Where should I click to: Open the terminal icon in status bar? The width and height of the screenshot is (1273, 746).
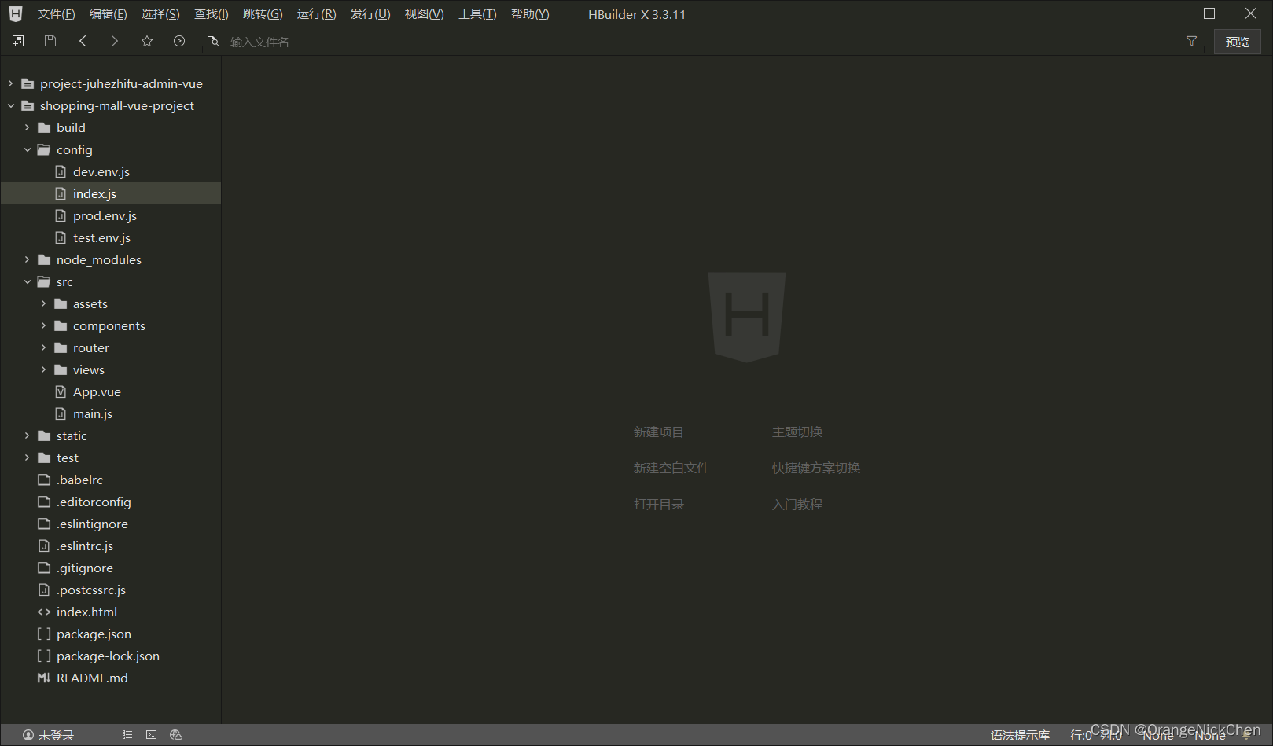(x=151, y=735)
